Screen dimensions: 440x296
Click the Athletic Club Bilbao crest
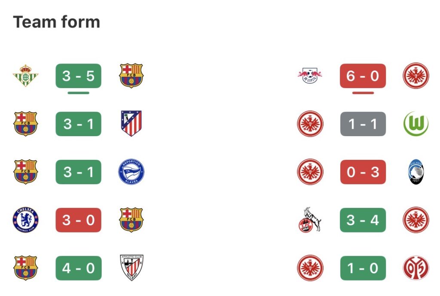click(131, 268)
